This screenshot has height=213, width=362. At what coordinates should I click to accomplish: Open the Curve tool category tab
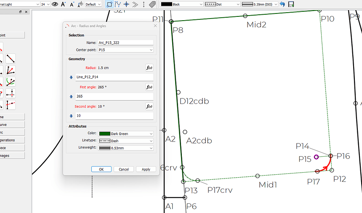point(12,125)
